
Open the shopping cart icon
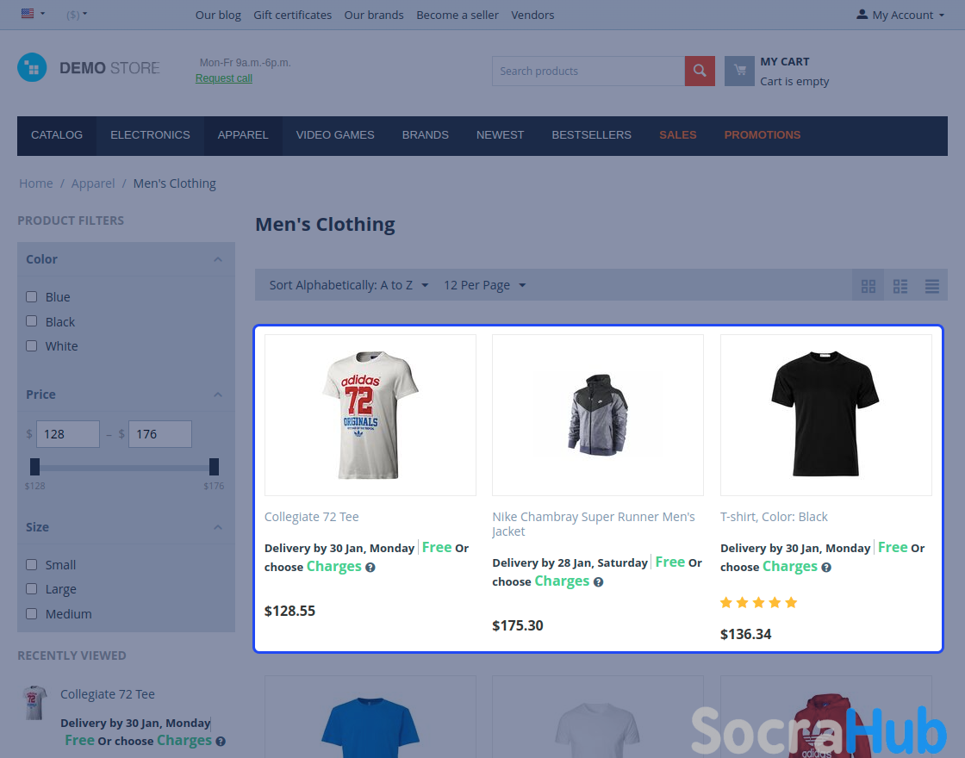point(740,71)
